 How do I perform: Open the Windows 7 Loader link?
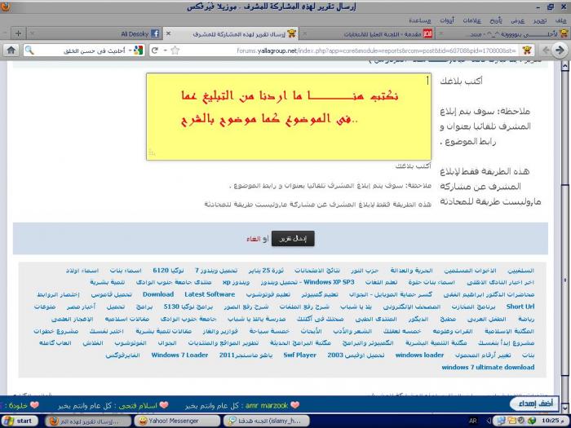click(x=179, y=355)
